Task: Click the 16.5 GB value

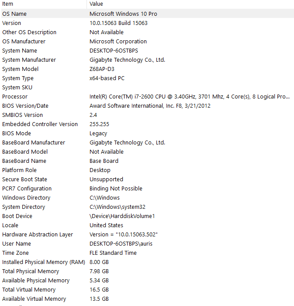Action: click(99, 289)
